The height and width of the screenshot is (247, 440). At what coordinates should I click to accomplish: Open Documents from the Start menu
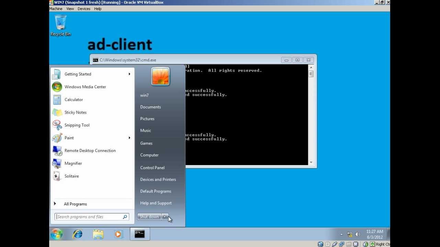coord(151,107)
